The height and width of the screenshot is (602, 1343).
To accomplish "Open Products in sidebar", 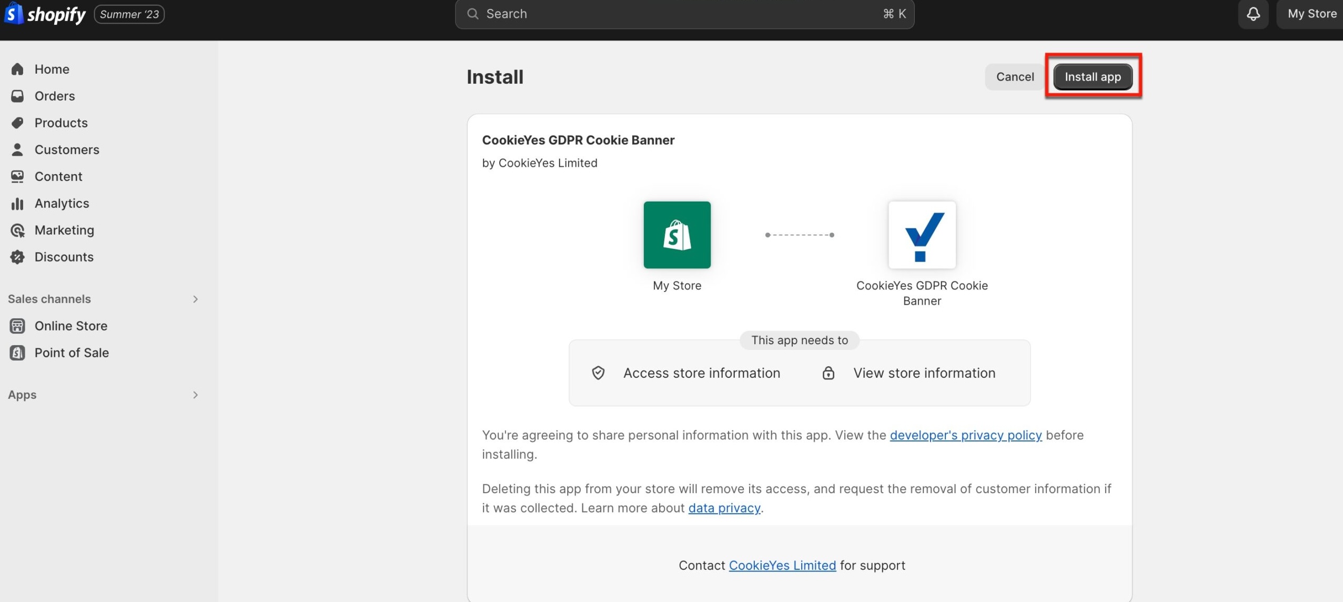I will pyautogui.click(x=61, y=123).
